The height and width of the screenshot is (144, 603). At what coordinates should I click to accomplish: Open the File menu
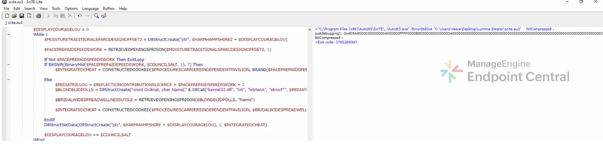(6, 8)
